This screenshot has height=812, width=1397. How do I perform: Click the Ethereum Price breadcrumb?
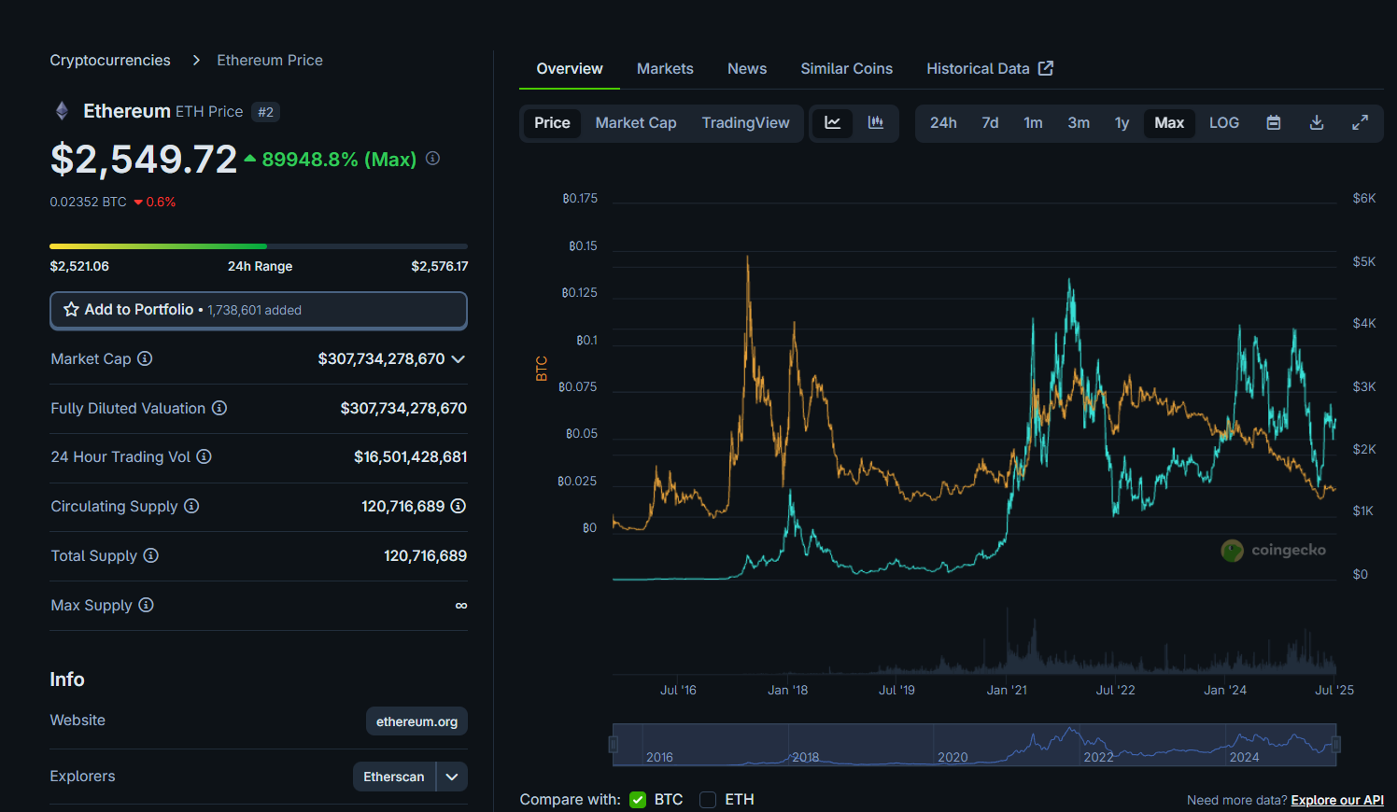click(270, 60)
